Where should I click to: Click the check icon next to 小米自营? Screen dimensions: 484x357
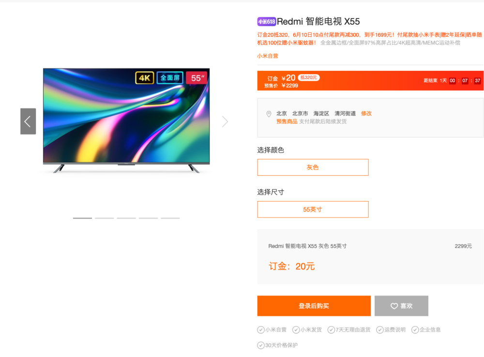tap(261, 330)
